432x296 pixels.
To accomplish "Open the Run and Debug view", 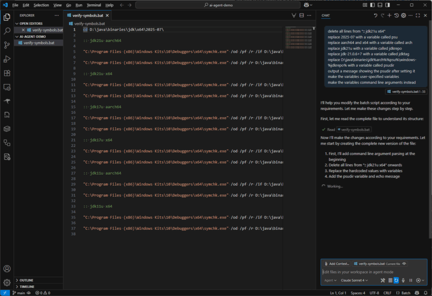I will (x=7, y=59).
